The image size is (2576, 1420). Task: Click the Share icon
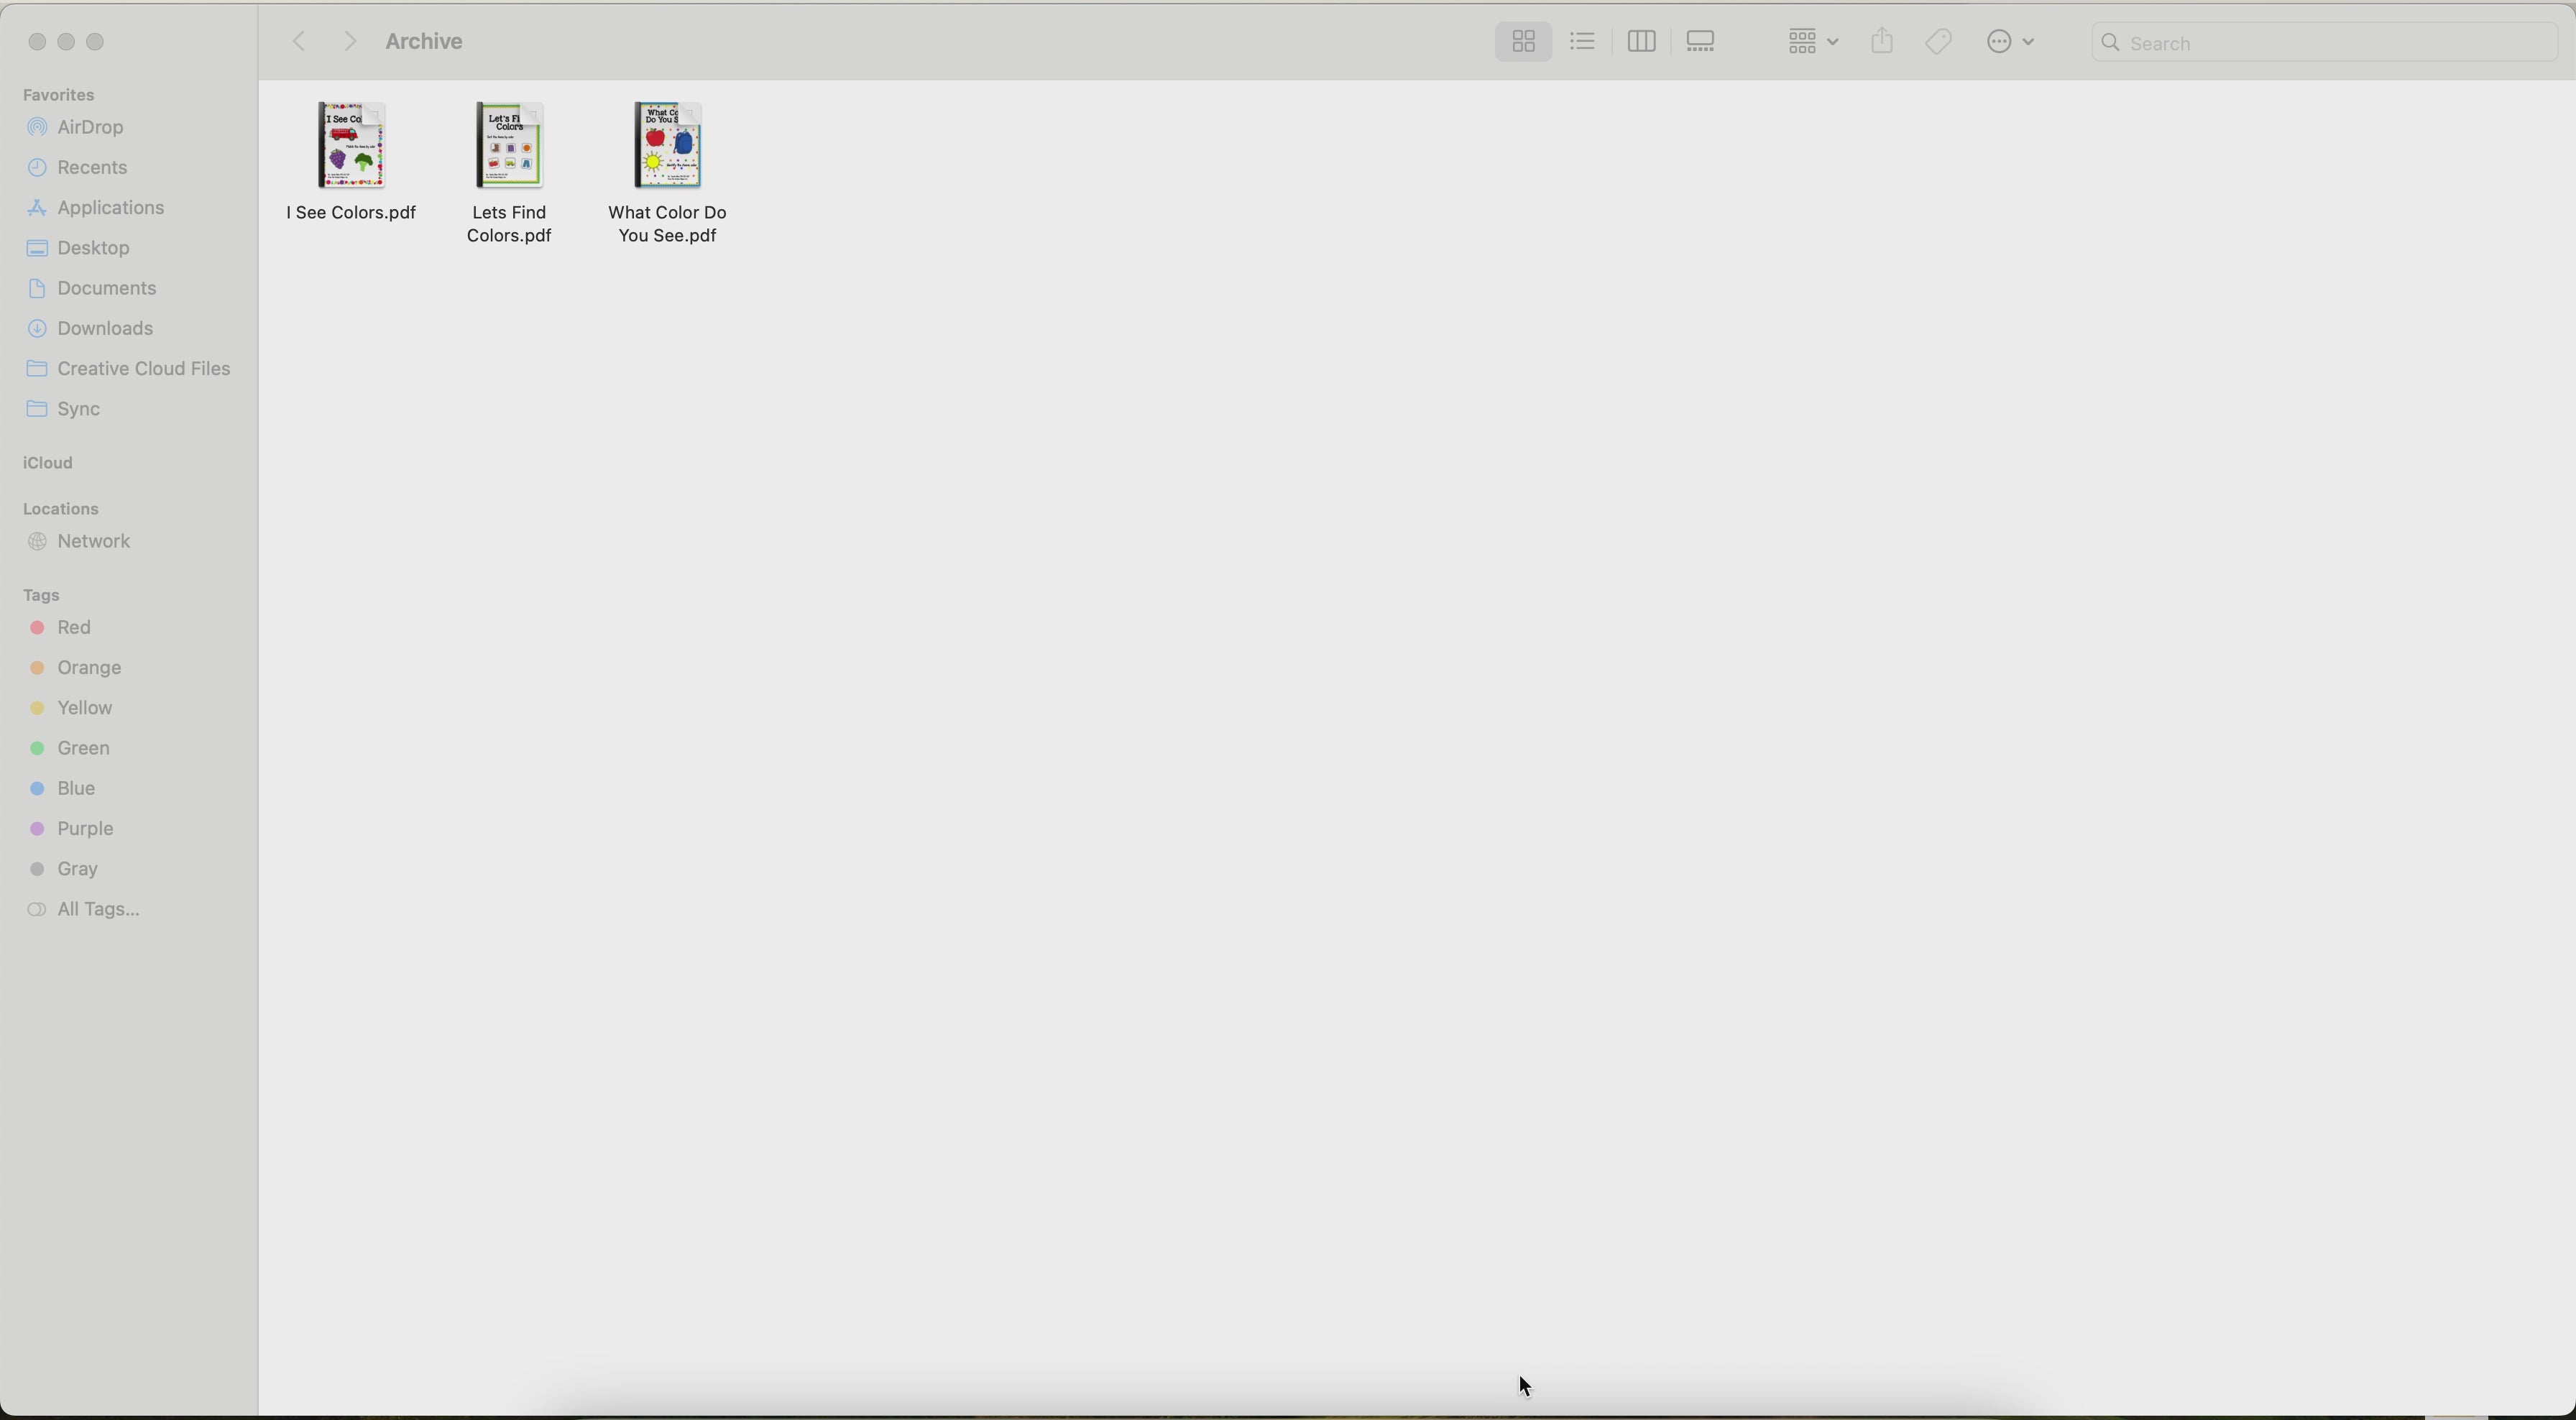1882,42
